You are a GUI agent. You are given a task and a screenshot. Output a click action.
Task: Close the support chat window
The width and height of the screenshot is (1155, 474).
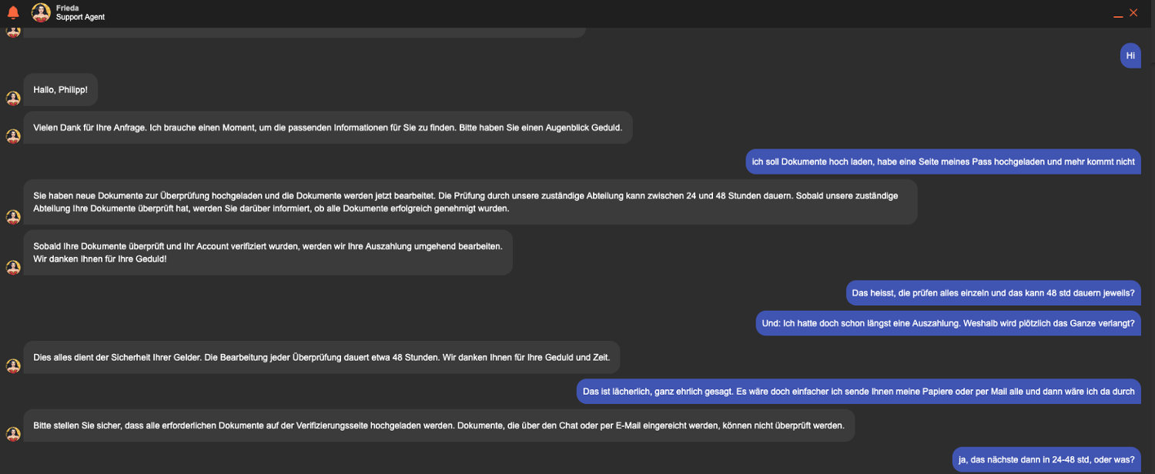coord(1133,12)
